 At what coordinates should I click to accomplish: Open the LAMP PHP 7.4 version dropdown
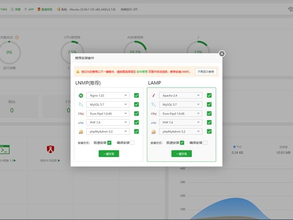181,122
